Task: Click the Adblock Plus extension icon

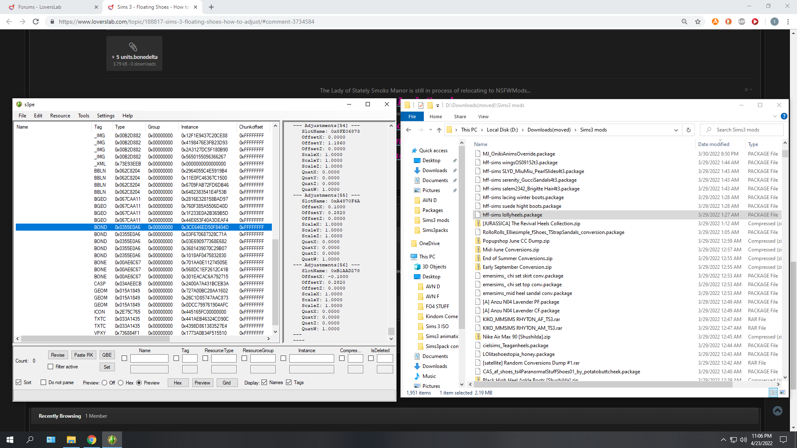Action: click(742, 22)
